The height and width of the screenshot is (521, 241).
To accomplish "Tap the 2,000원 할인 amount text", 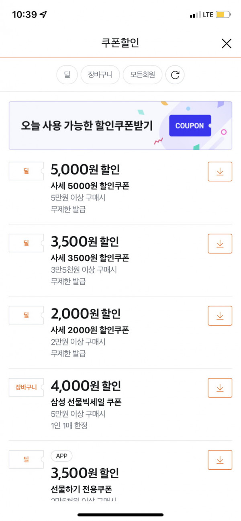I will 86,314.
